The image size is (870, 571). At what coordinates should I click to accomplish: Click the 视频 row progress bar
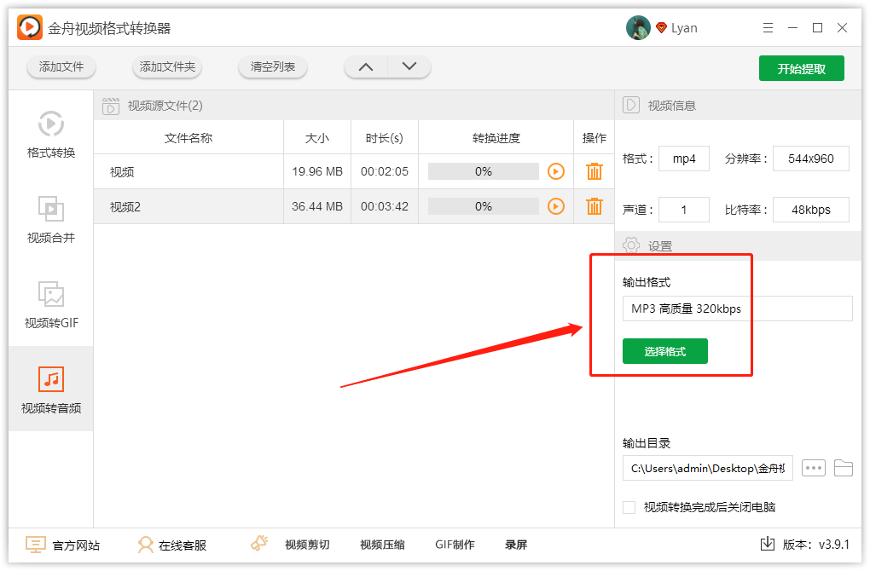pyautogui.click(x=484, y=171)
